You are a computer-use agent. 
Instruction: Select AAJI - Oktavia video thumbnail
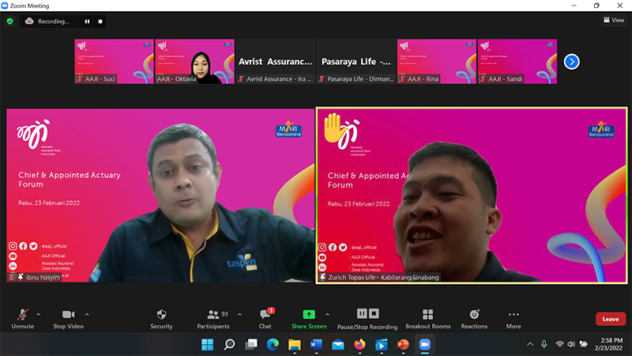pos(194,62)
